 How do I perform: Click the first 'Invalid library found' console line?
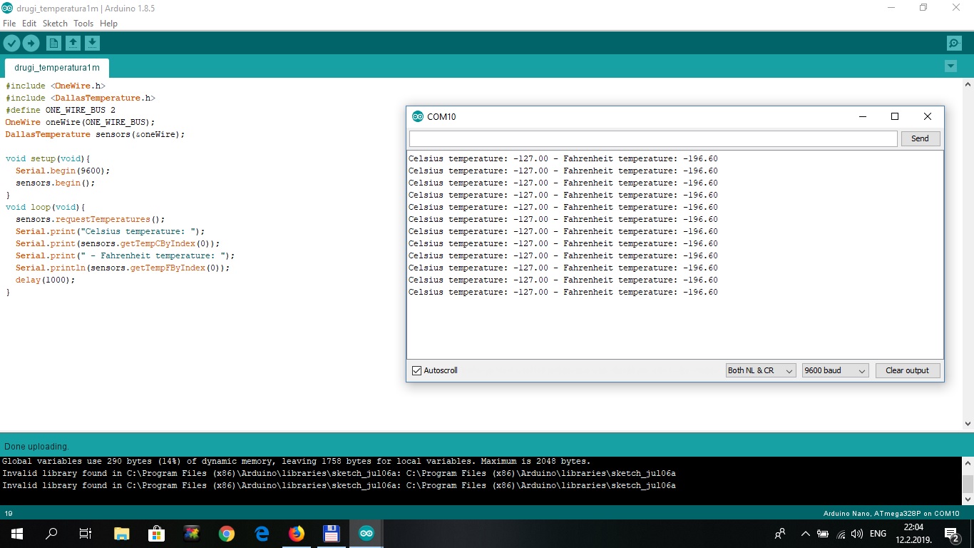point(339,473)
